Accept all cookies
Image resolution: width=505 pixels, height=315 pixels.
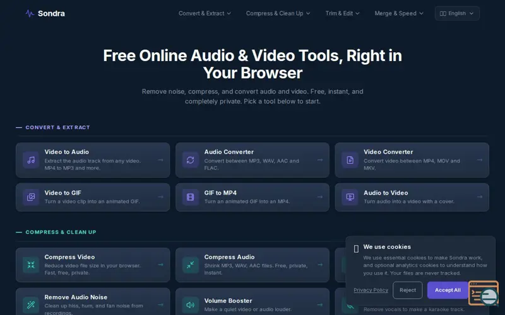tap(448, 290)
